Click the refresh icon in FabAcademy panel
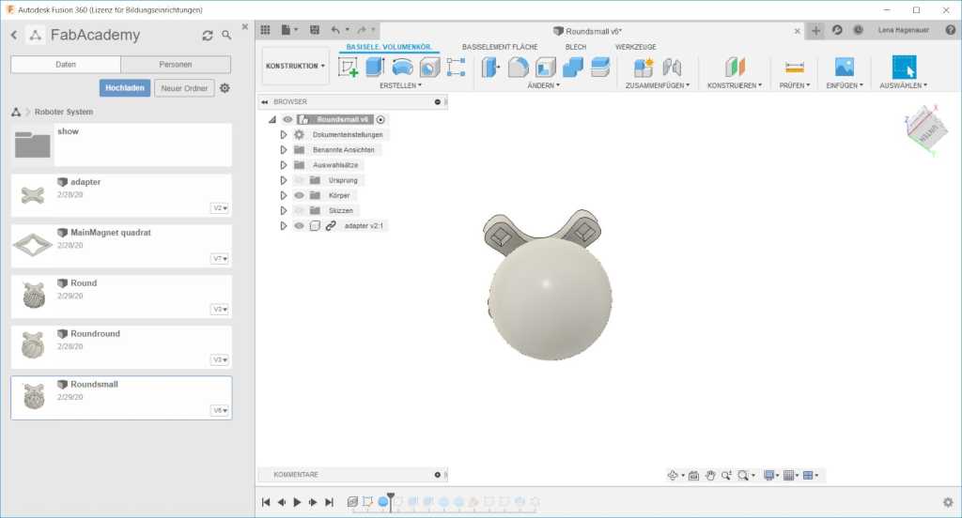The width and height of the screenshot is (962, 518). (208, 36)
